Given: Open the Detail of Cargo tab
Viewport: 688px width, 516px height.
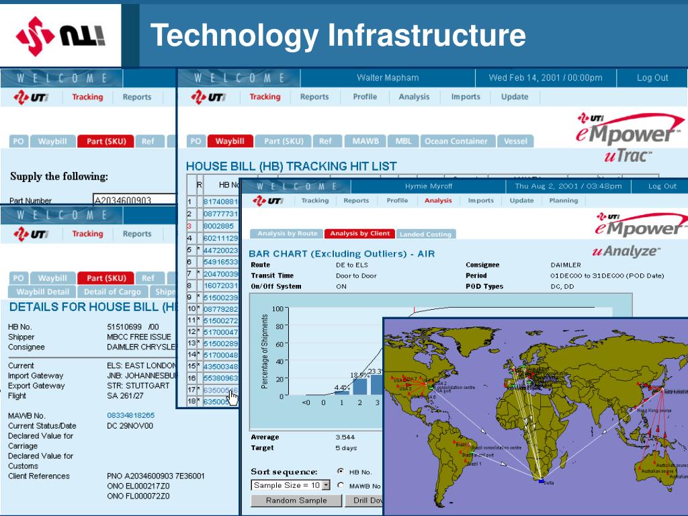Looking at the screenshot, I should tap(113, 292).
